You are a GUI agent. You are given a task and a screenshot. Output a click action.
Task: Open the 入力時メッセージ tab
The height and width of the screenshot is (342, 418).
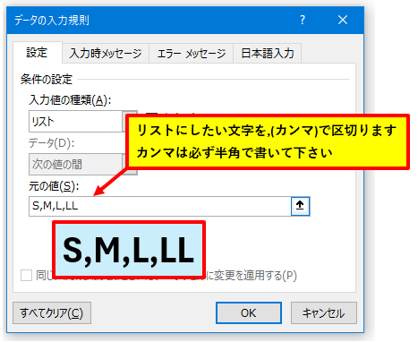pos(106,54)
